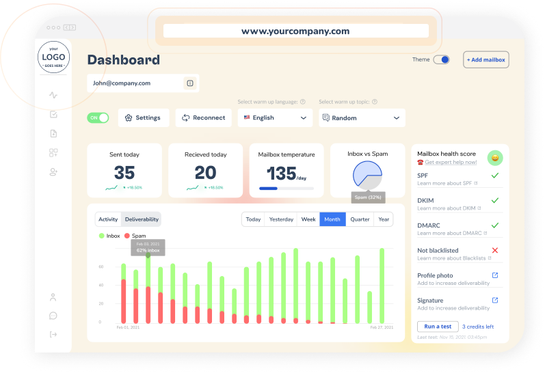Viewport: 545px width, 373px height.
Task: Open 'Get expert help now!' link
Action: (x=451, y=162)
